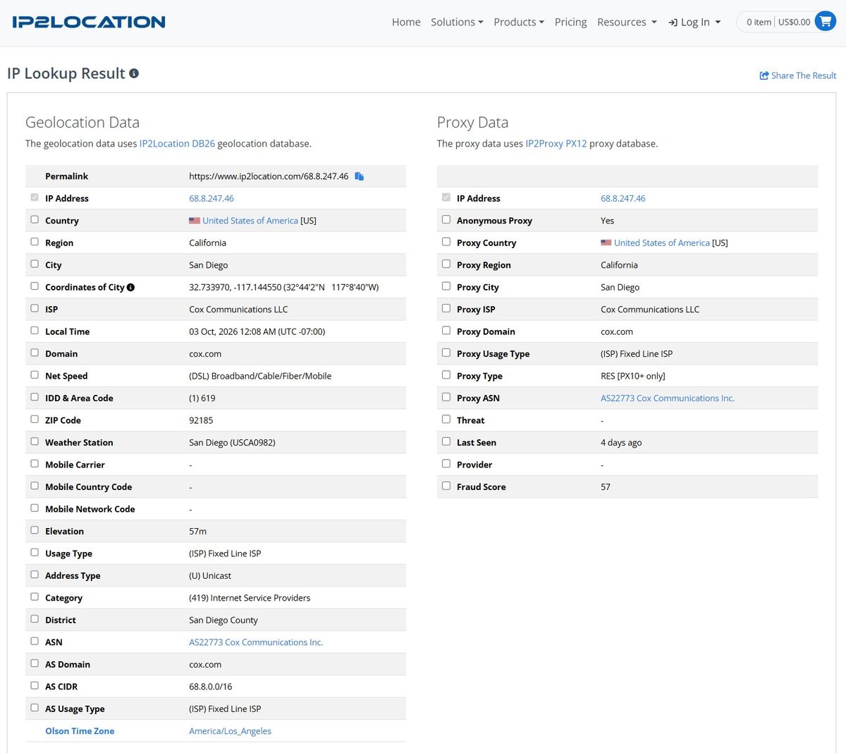Open the Pricing page
The image size is (846, 753).
tap(570, 22)
